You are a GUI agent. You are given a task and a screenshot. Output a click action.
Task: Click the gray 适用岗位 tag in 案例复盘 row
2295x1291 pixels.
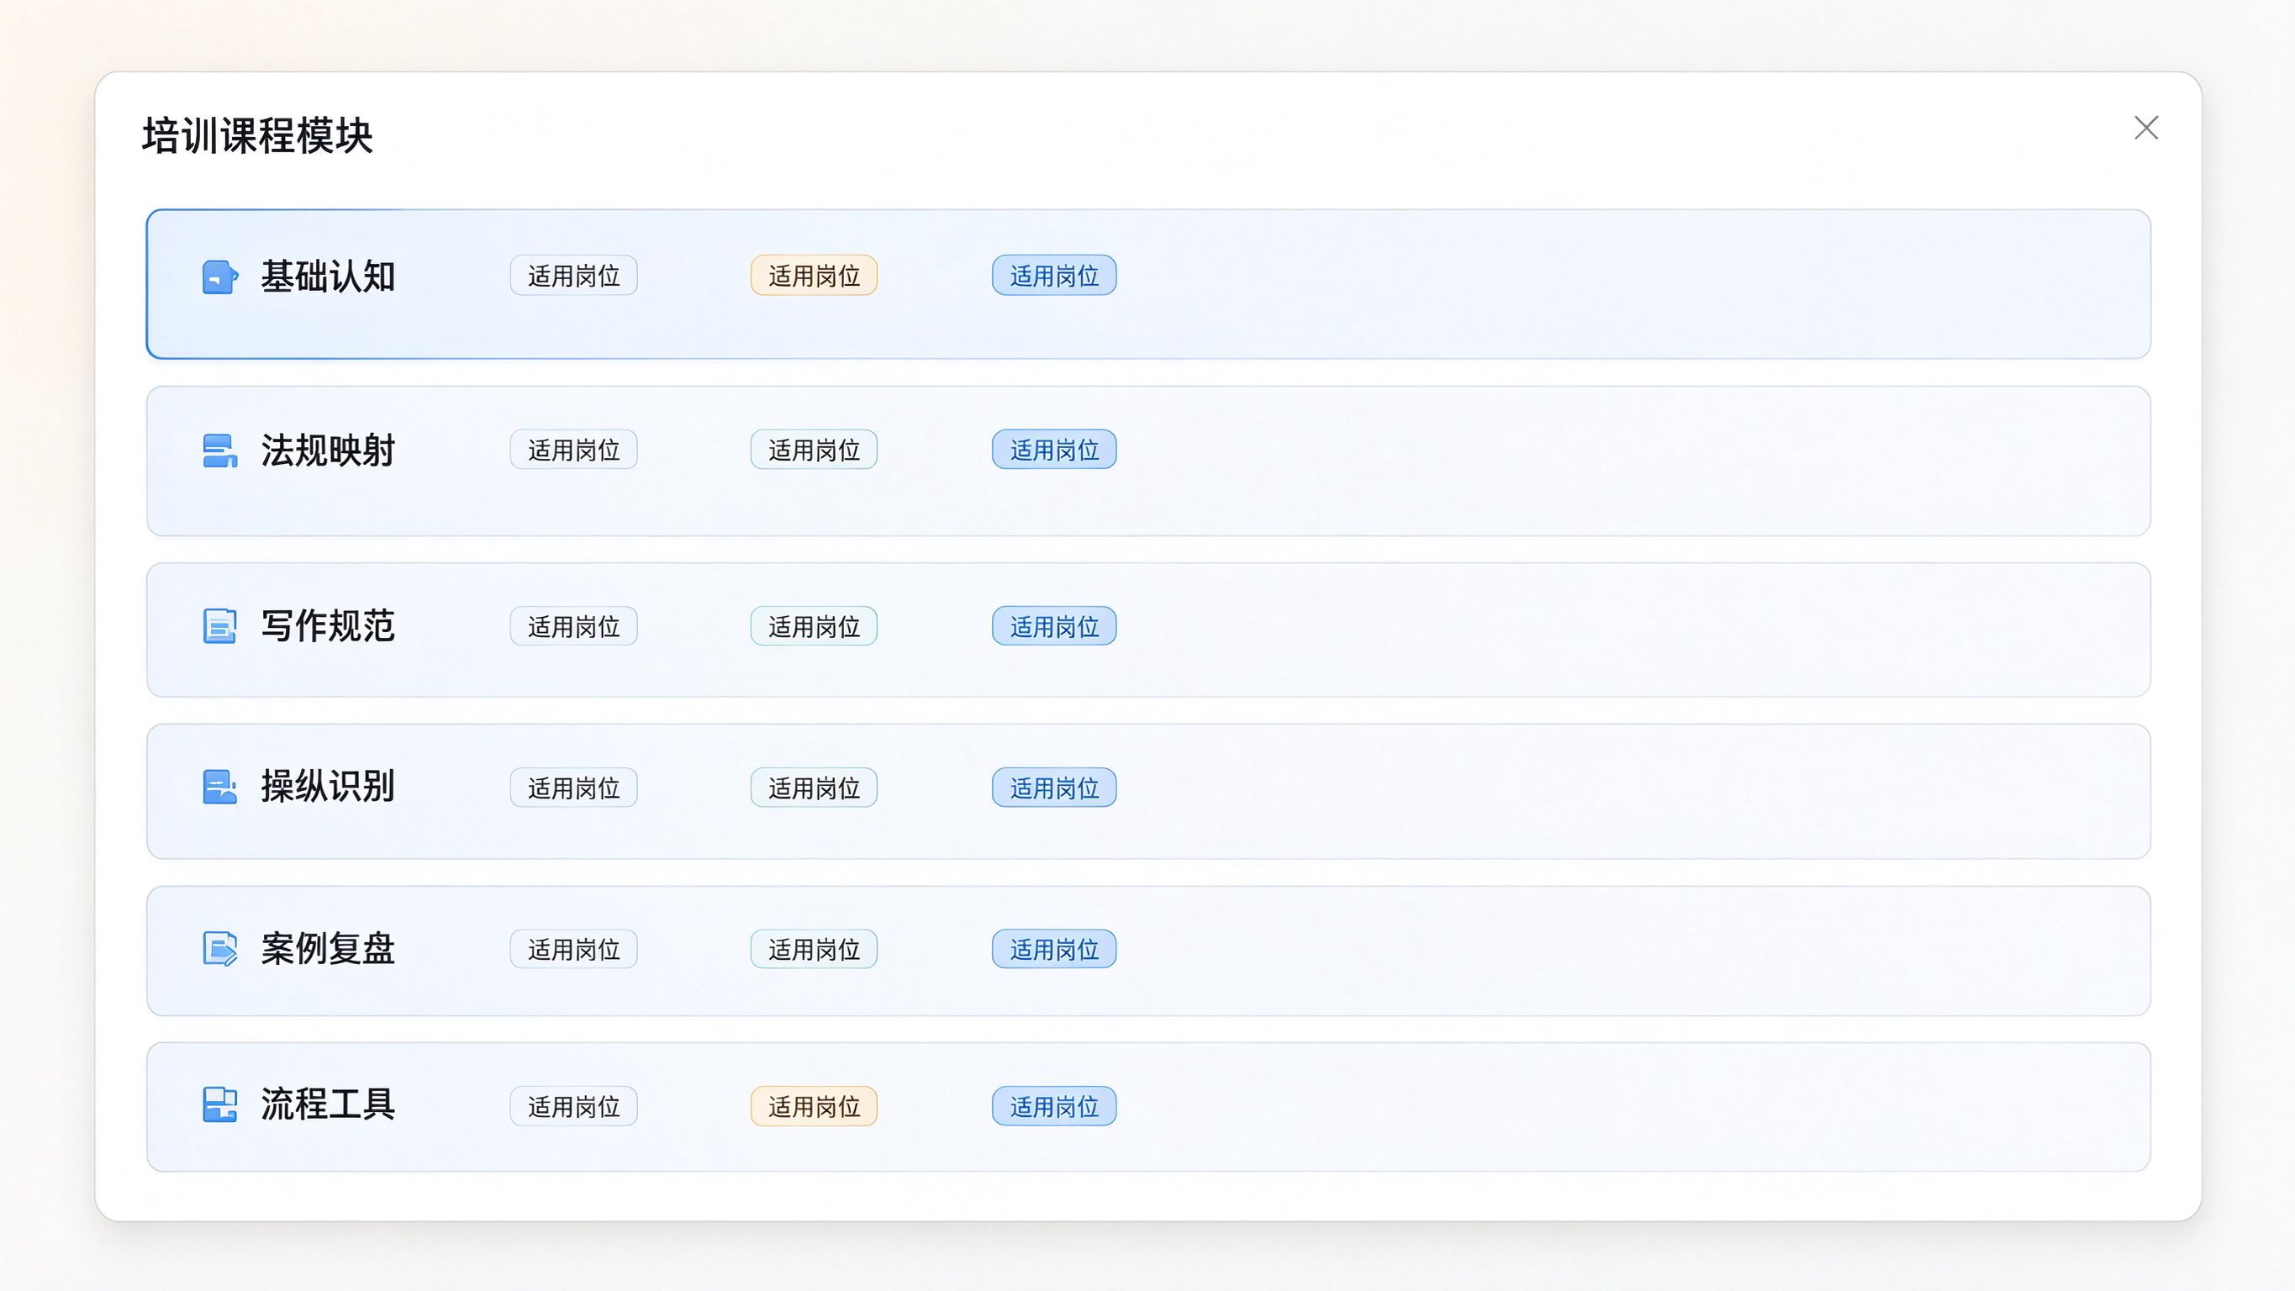(x=573, y=949)
